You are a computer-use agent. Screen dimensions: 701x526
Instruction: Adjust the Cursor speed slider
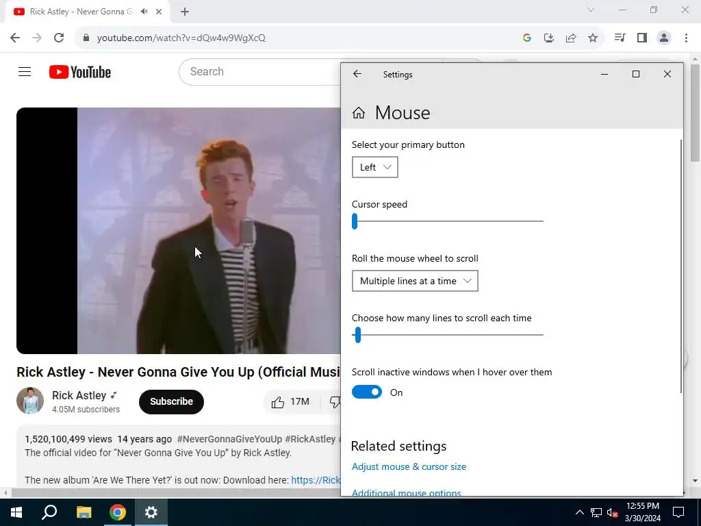tap(448, 221)
